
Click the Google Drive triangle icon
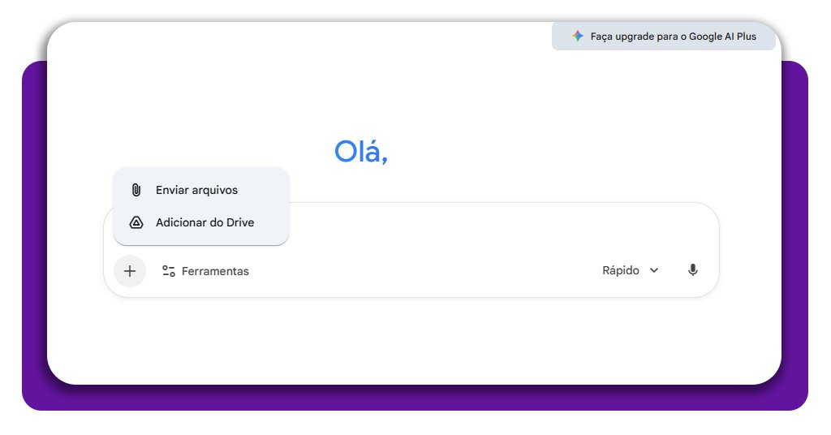pos(136,222)
